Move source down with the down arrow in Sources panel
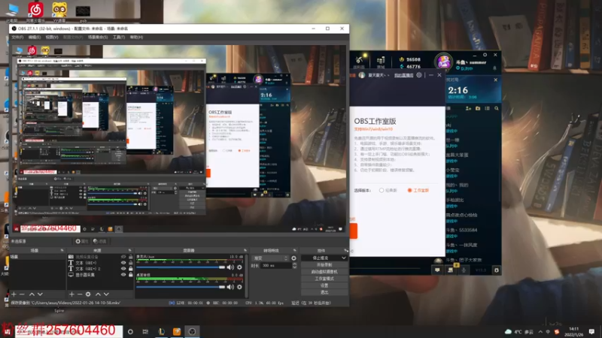This screenshot has width=602, height=338. [x=106, y=294]
